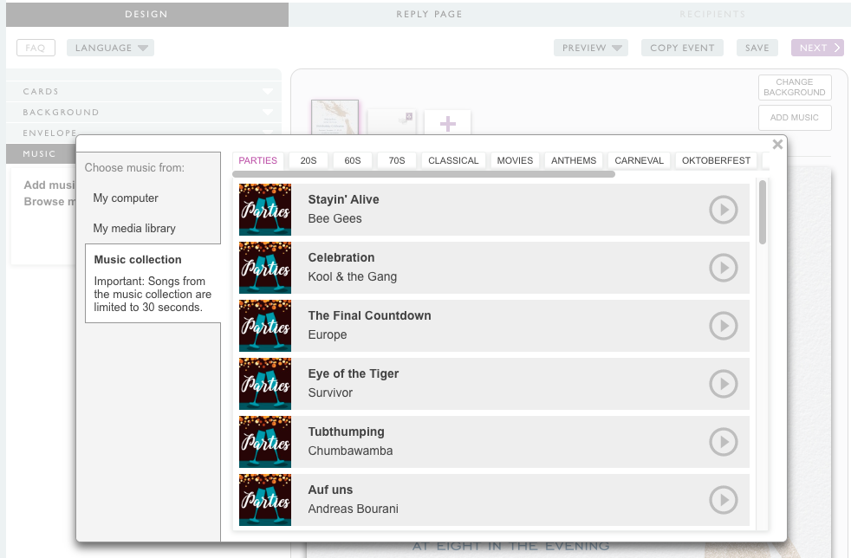Image resolution: width=851 pixels, height=558 pixels.
Task: Play the Tubthumping song preview
Action: tap(723, 442)
